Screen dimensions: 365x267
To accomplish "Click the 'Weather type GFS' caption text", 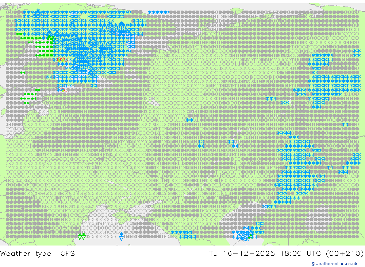I will click(38, 253).
